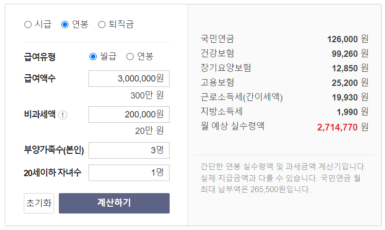
Task: Click the 급여액수 input field
Action: (129, 79)
